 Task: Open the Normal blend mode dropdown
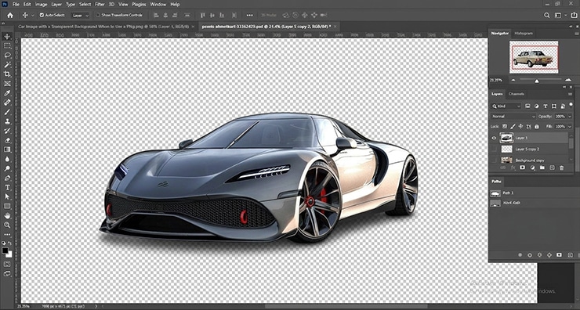click(513, 117)
